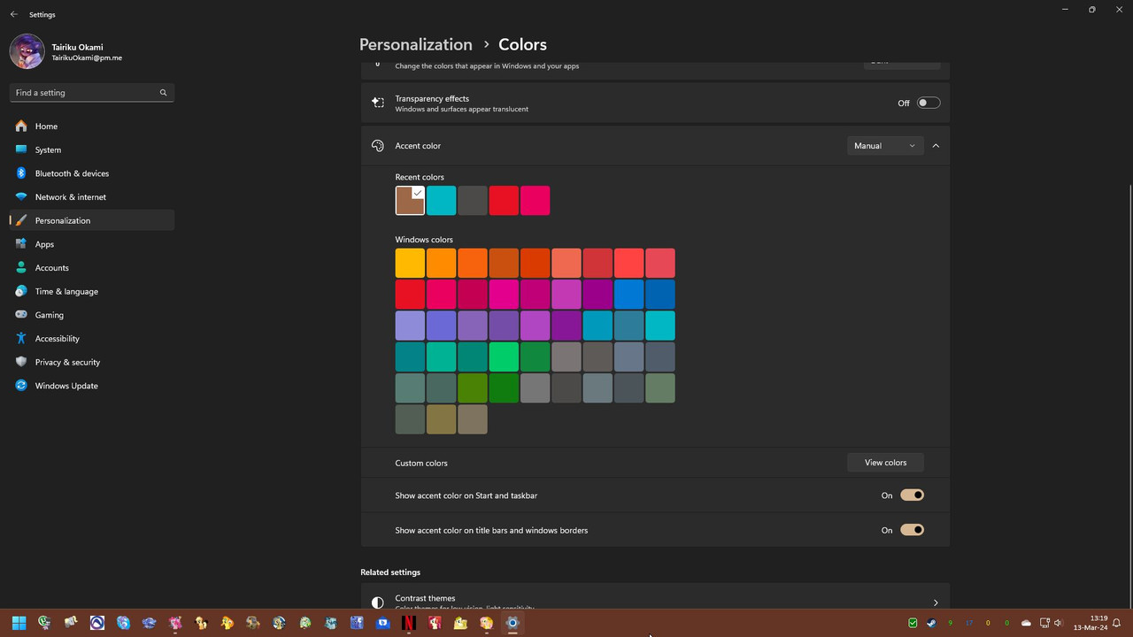The image size is (1133, 637).
Task: Open Contrast themes chevron
Action: pyautogui.click(x=936, y=602)
